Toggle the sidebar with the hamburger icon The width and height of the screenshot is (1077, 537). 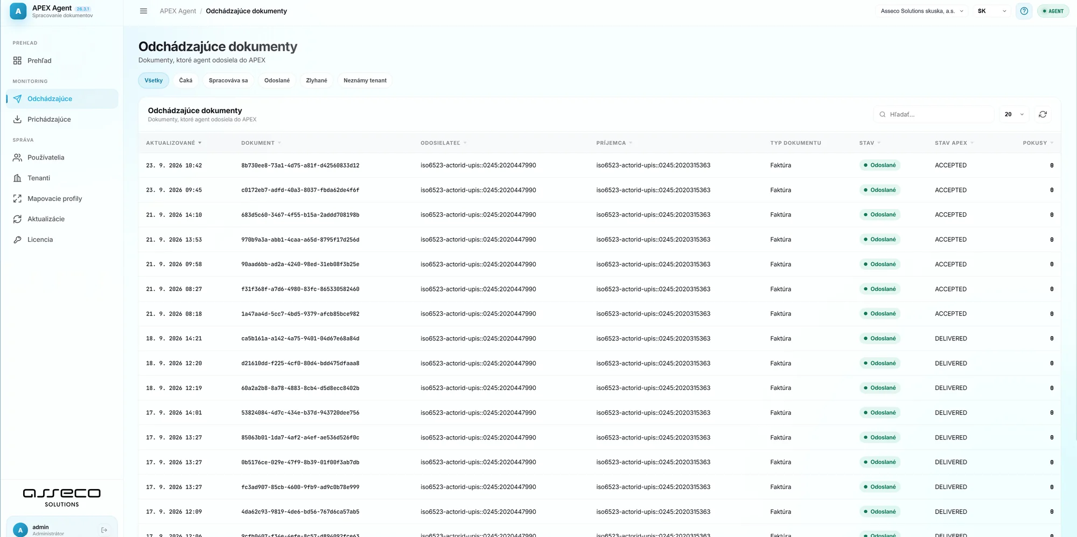143,11
